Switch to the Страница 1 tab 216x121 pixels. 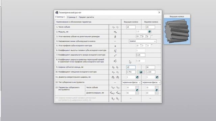[60, 17]
